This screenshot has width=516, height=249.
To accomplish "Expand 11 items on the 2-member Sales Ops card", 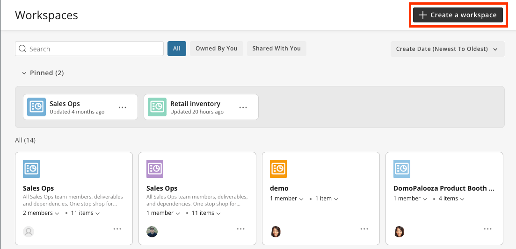I will pos(86,213).
